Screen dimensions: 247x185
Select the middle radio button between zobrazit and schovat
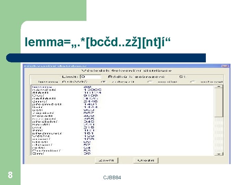[150, 82]
